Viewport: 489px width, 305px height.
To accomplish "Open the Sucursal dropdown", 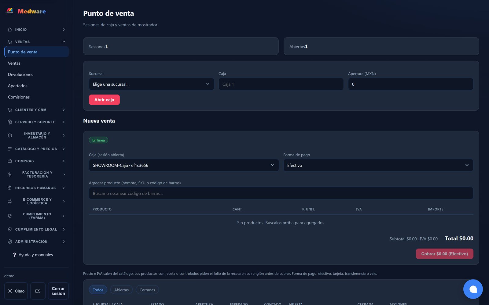I will (x=151, y=84).
